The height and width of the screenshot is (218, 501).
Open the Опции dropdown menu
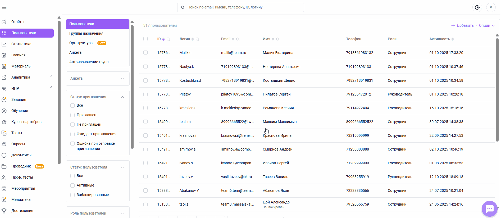[487, 26]
